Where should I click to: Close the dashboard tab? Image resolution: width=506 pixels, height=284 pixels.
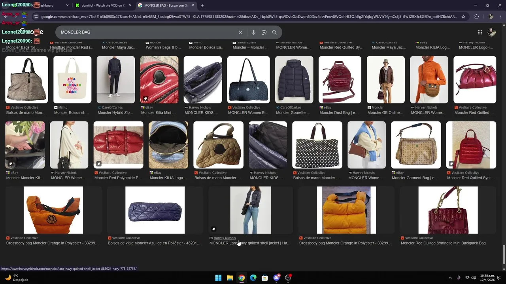[67, 6]
